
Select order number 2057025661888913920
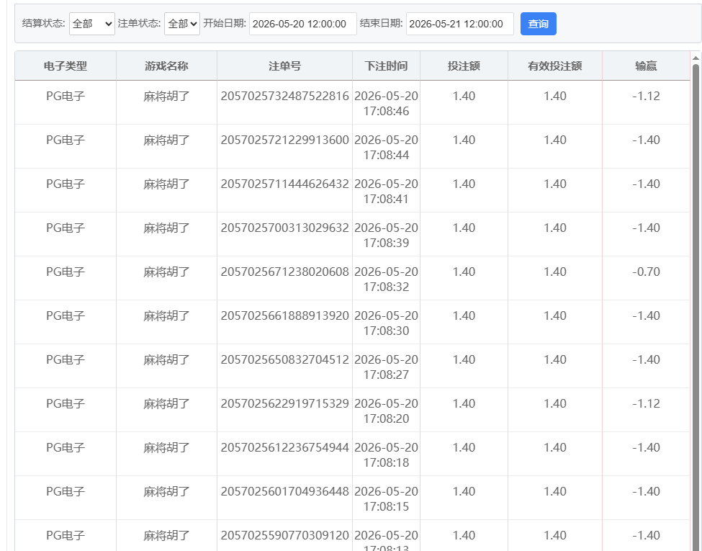click(x=284, y=315)
